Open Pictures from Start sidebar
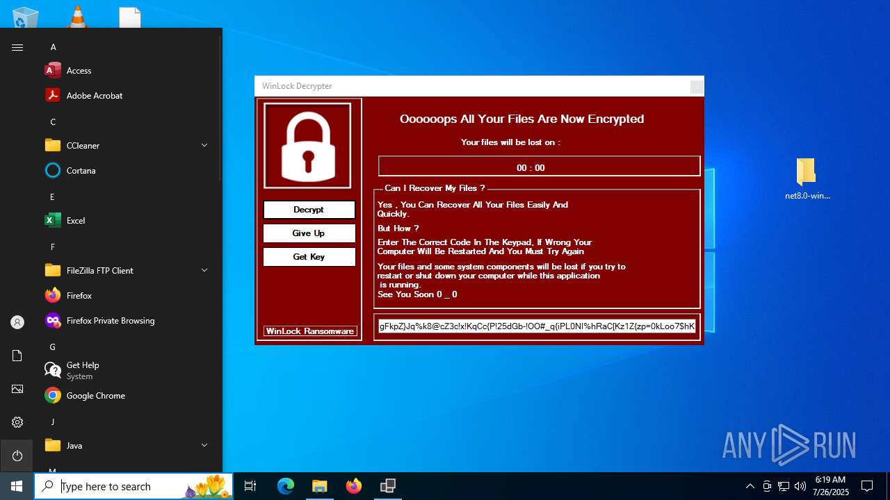890x500 pixels. tap(17, 389)
